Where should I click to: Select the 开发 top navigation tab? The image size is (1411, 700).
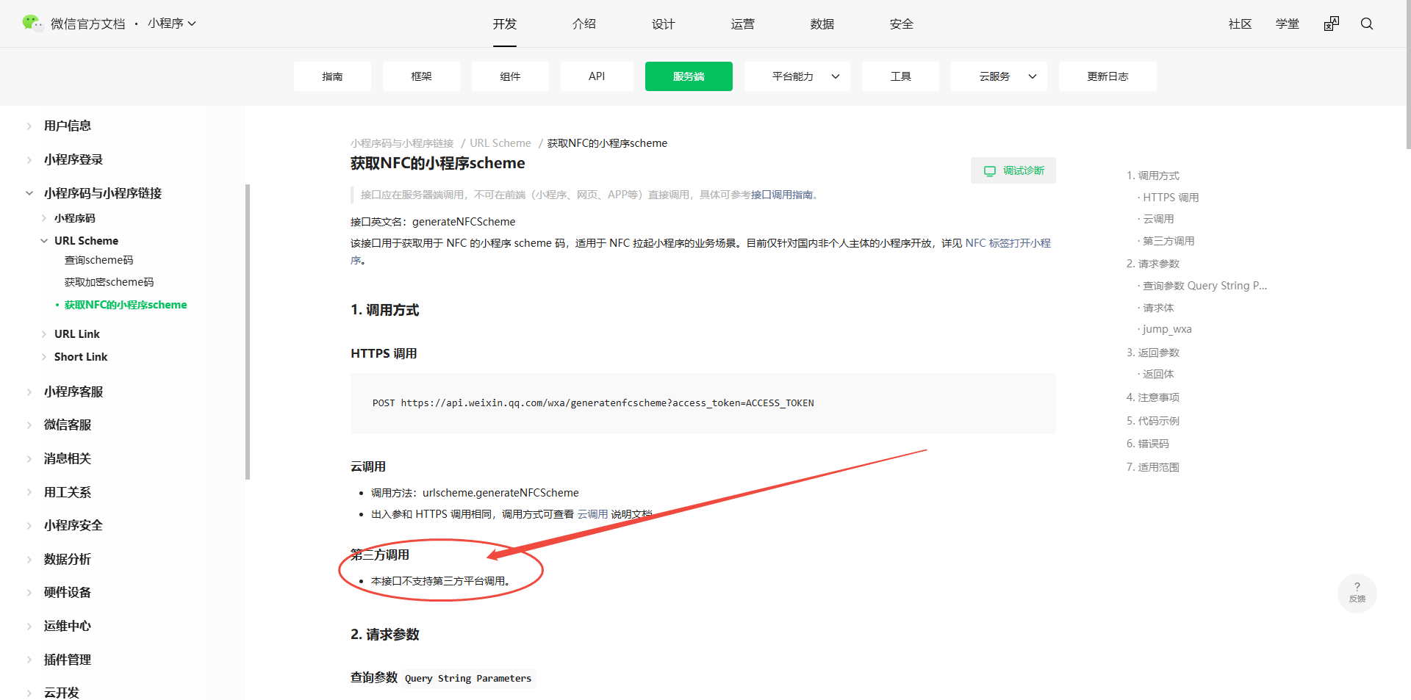pyautogui.click(x=505, y=24)
